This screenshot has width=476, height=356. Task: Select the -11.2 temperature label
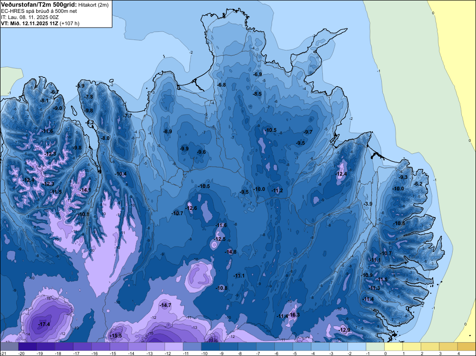point(277,190)
